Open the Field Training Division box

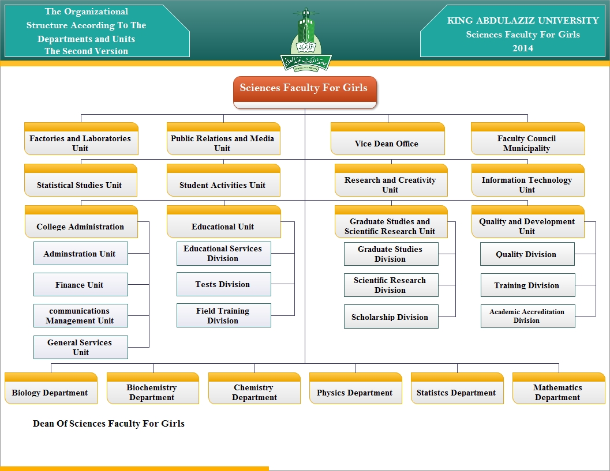click(x=224, y=315)
